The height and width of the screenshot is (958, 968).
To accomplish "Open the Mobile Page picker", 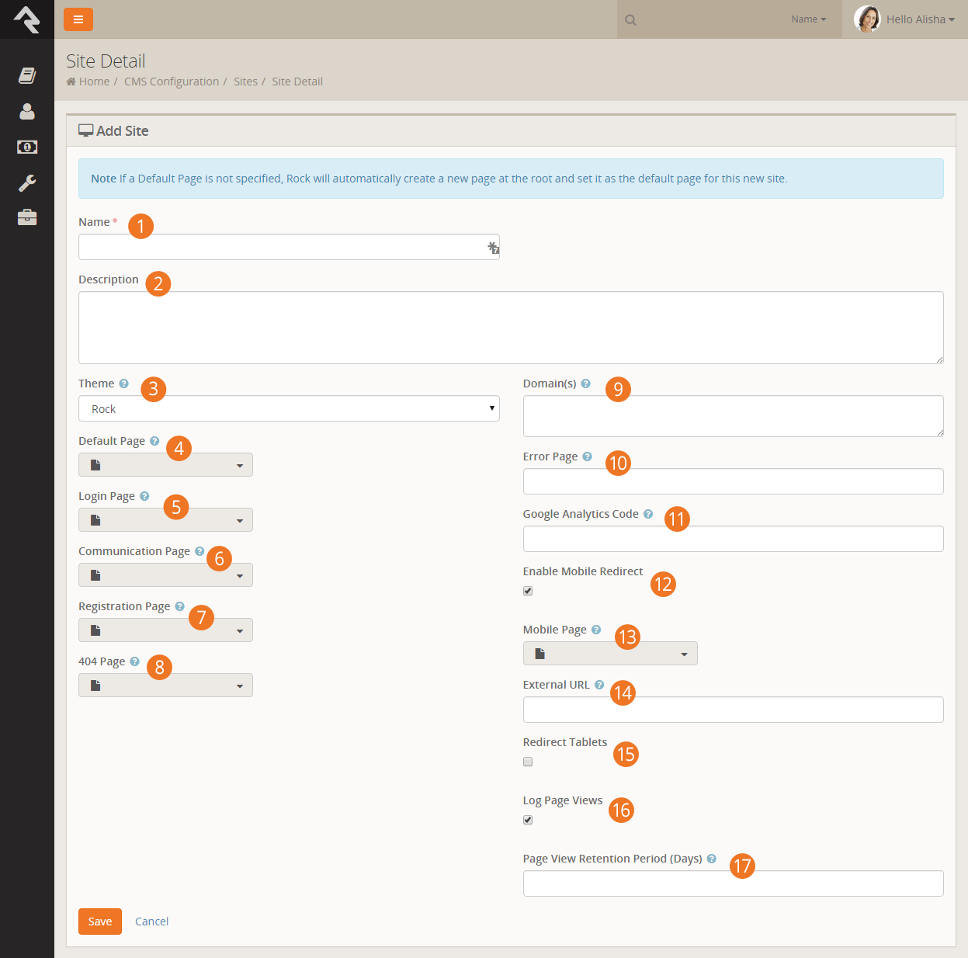I will (x=610, y=654).
